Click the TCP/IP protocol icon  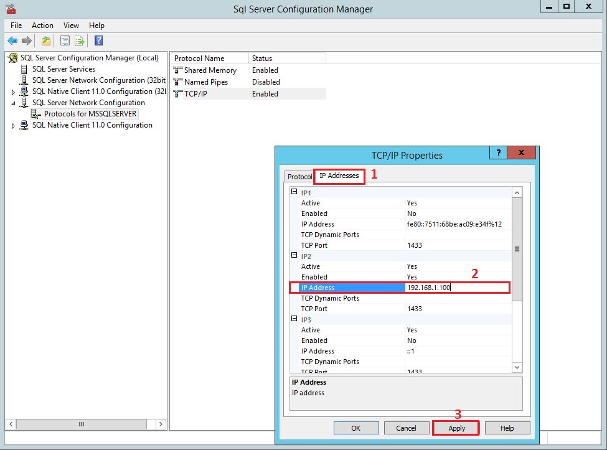pos(177,93)
